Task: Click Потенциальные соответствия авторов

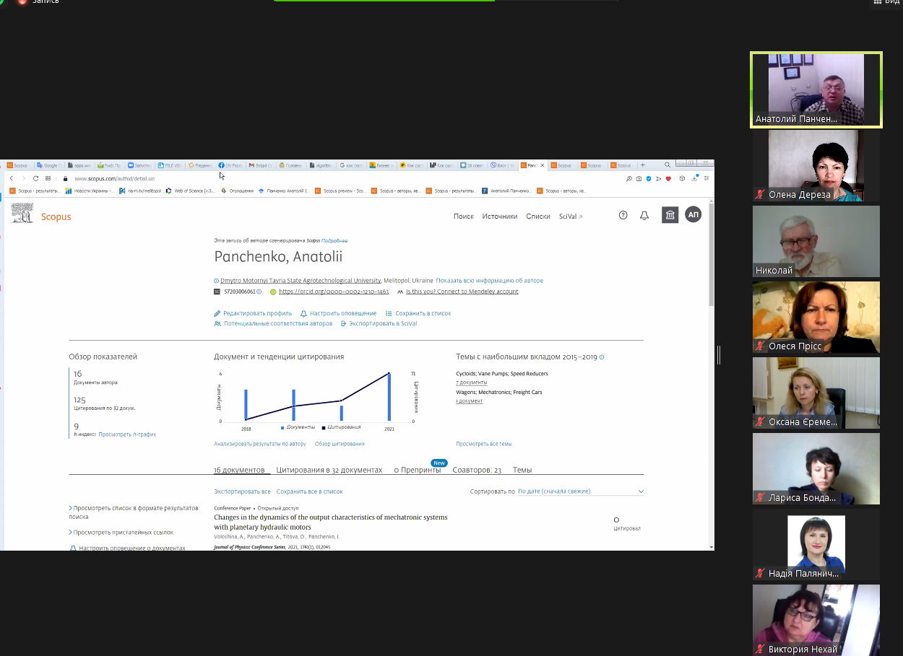Action: (x=278, y=323)
